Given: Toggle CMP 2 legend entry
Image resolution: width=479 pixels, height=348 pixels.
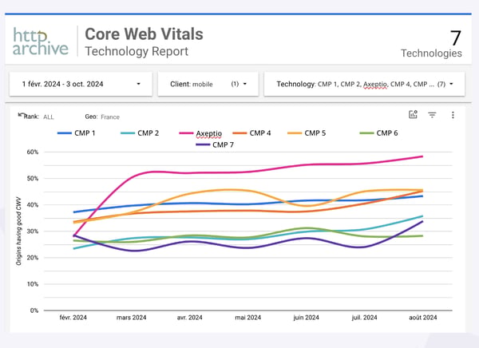Looking at the screenshot, I should [140, 133].
